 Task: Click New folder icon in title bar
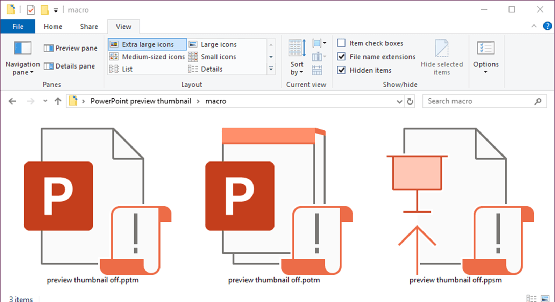point(44,10)
